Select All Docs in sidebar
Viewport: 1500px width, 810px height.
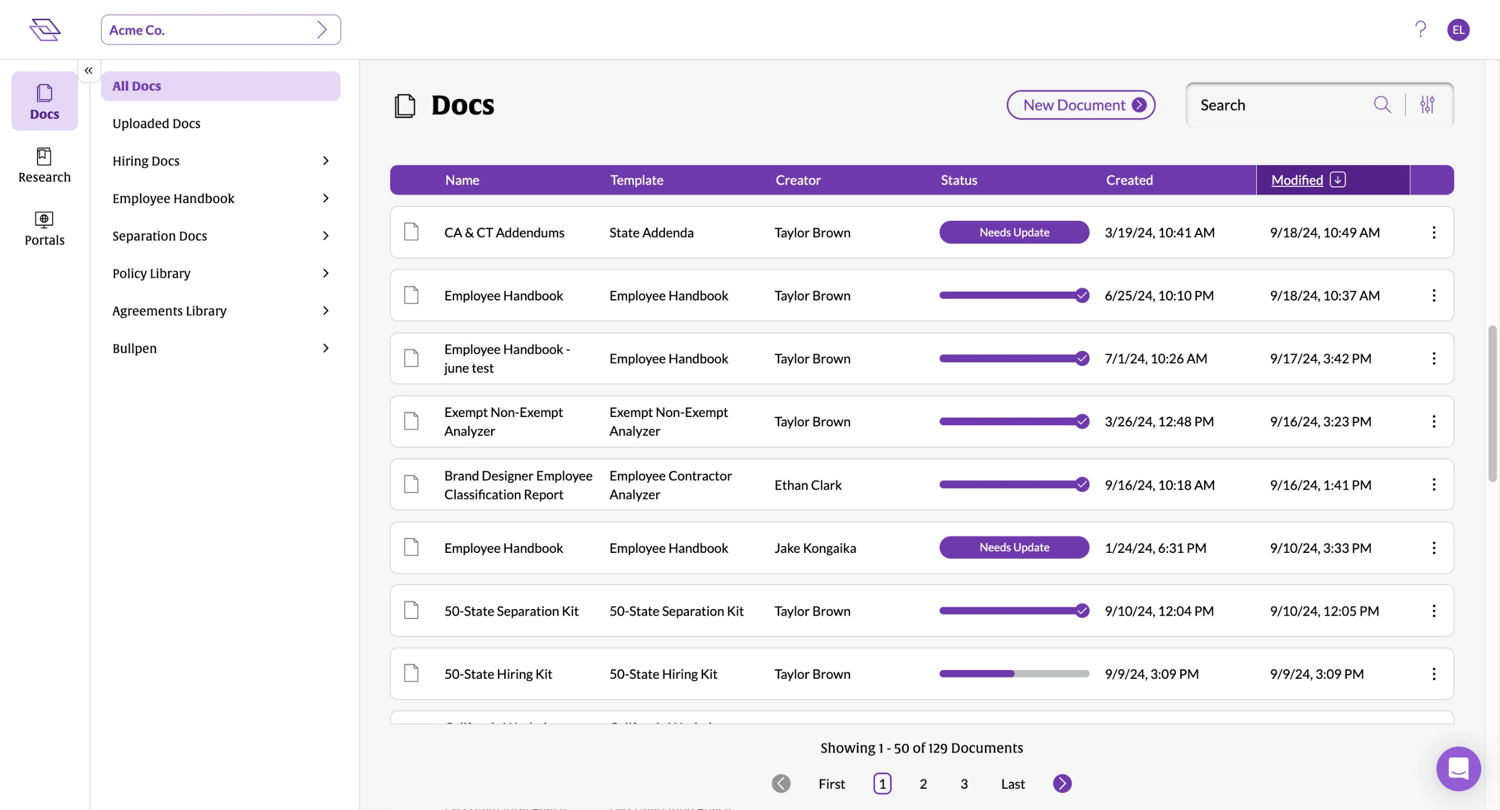(x=220, y=86)
